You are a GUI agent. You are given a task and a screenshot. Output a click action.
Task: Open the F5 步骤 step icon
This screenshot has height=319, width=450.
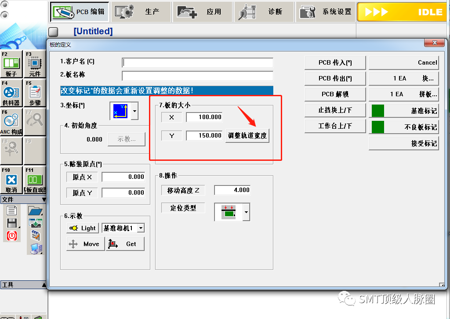coord(34,93)
